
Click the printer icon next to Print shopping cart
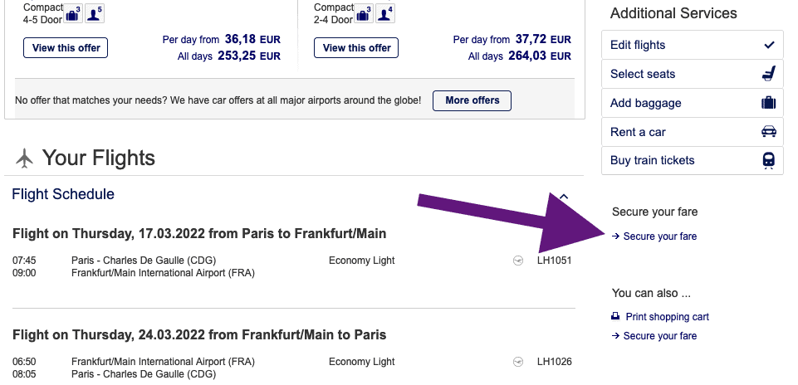pos(615,317)
